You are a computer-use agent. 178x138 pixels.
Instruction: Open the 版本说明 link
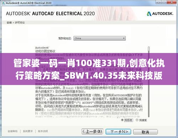[43, 131]
